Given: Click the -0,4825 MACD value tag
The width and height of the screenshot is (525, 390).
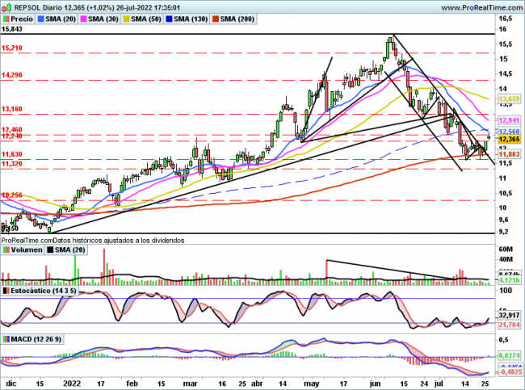Looking at the screenshot, I should point(509,372).
